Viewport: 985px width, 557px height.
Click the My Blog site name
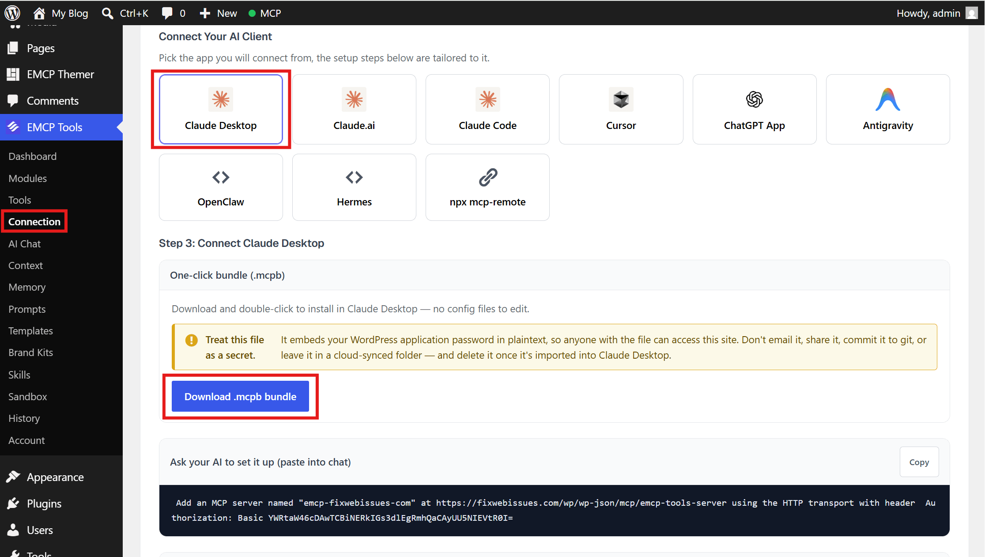point(70,13)
